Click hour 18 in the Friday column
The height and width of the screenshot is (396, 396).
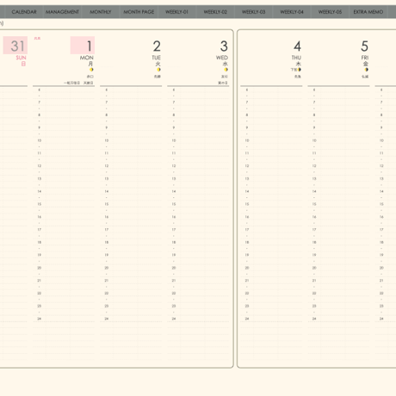(314, 242)
